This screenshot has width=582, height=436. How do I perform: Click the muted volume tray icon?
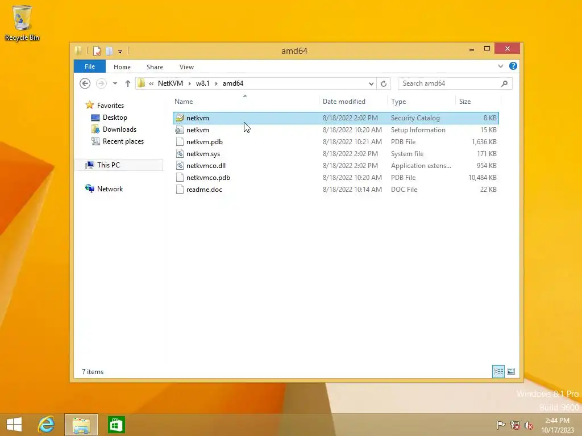pos(529,425)
